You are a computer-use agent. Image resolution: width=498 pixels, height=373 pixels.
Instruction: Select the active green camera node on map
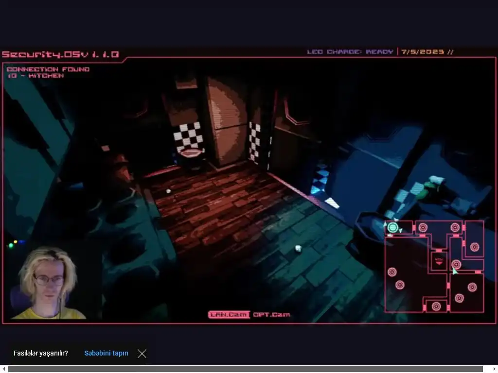tap(393, 228)
